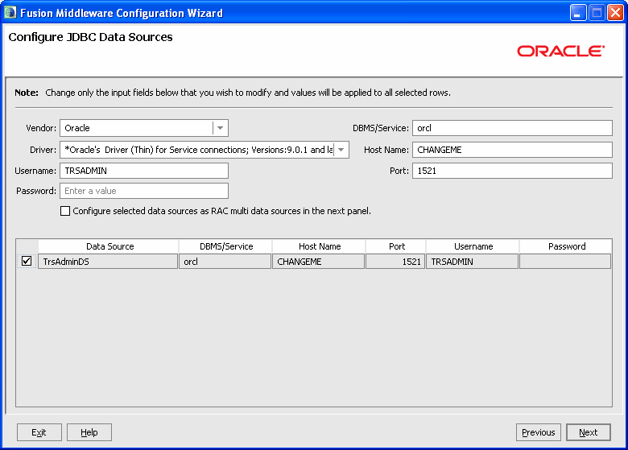Select the TrsAdminDS data source cell
Image resolution: width=628 pixels, height=450 pixels.
coord(108,262)
